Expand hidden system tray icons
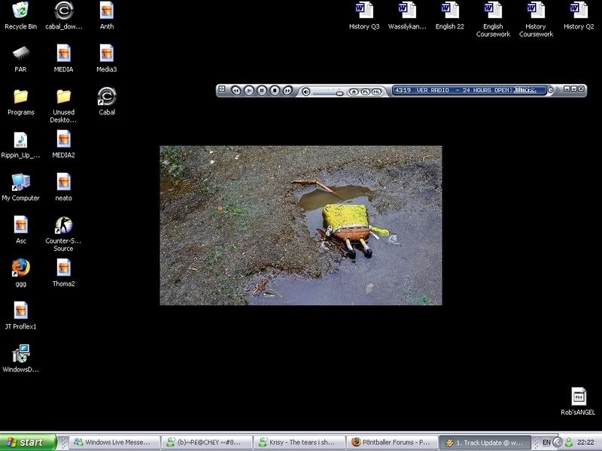 (x=558, y=443)
